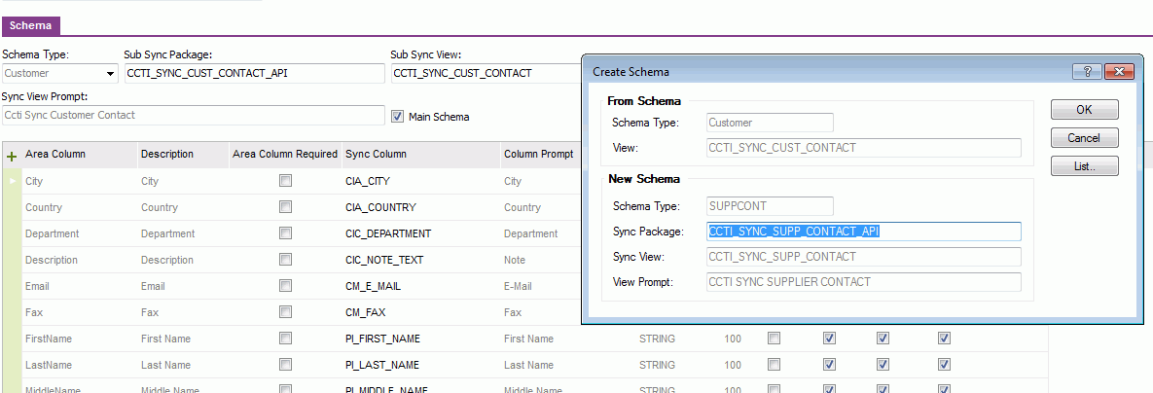1153x393 pixels.
Task: Select the Note column prompt cell
Action: click(541, 260)
